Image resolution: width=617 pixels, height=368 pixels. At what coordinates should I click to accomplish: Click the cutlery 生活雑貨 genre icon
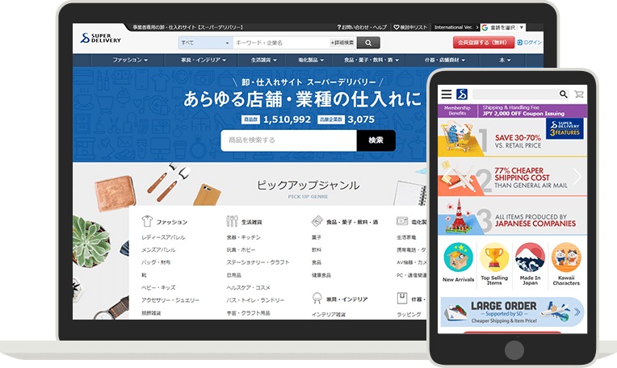click(x=232, y=221)
